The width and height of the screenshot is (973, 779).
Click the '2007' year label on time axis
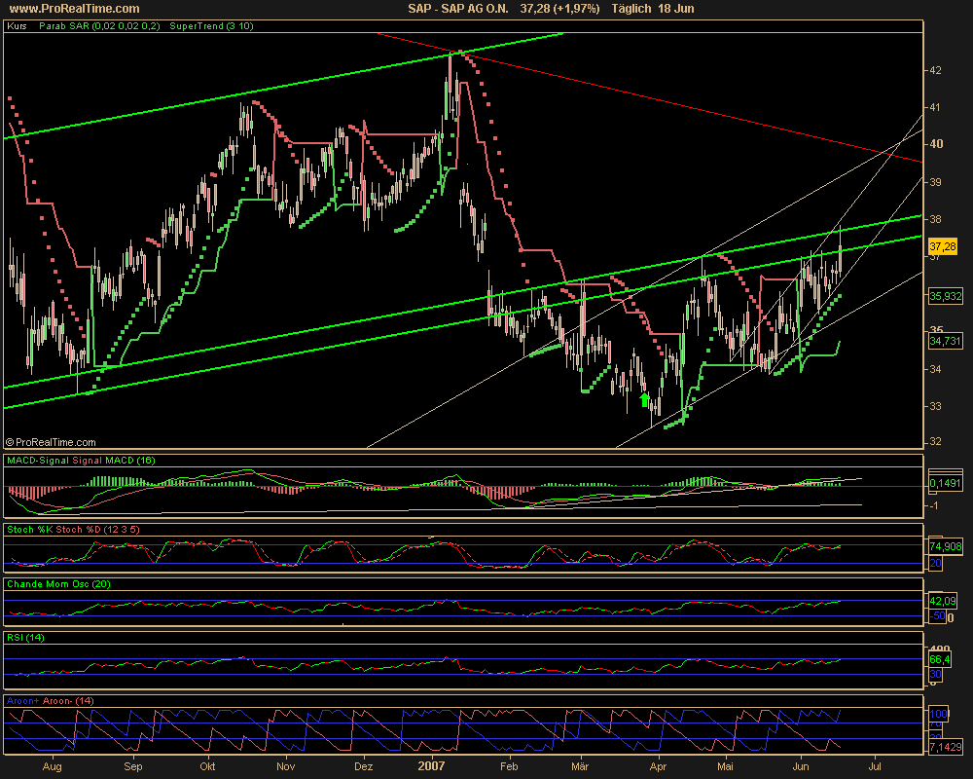coord(431,765)
